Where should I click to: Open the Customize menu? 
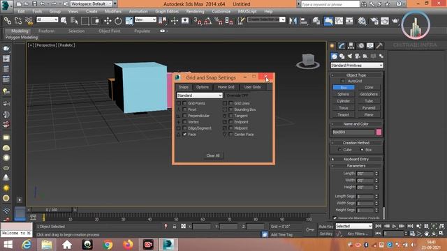[221, 11]
